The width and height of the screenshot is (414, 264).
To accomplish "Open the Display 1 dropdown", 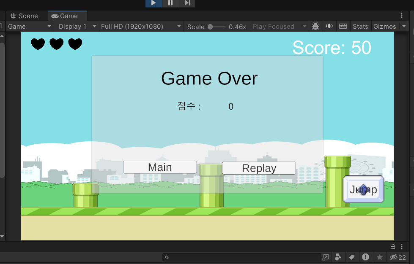I will [77, 26].
